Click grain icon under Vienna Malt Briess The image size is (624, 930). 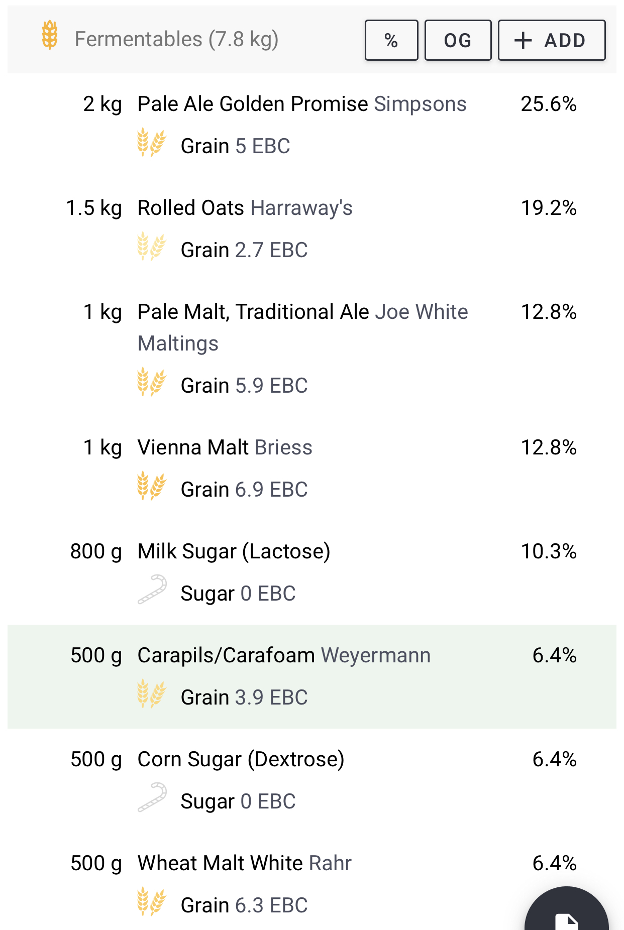click(151, 486)
